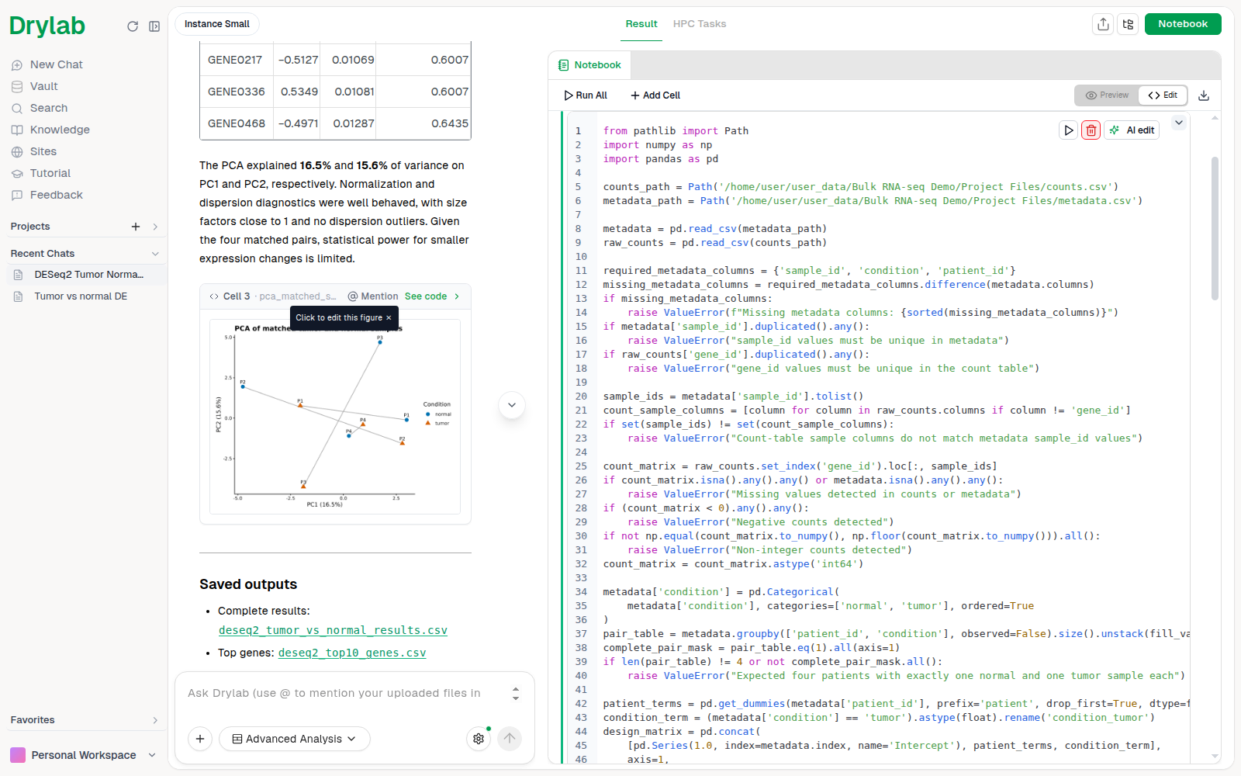Add a new project with plus icon
Viewport: 1241px width, 776px height.
coord(136,227)
